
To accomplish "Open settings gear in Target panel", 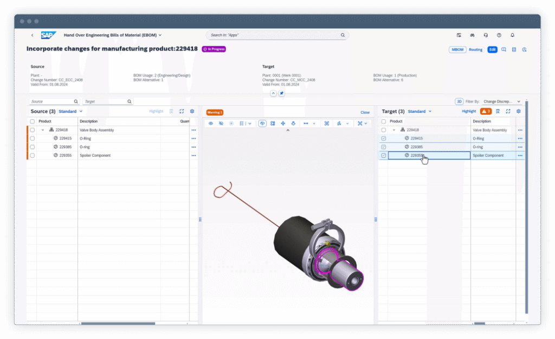I will (x=518, y=111).
